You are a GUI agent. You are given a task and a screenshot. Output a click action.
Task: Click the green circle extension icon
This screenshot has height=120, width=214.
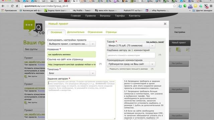coord(185,6)
